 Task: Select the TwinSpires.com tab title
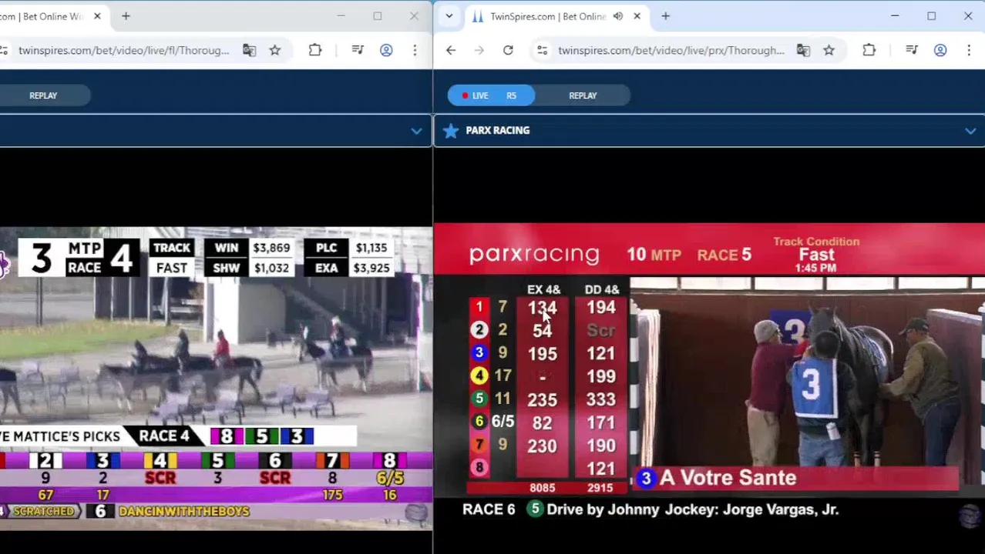[548, 16]
